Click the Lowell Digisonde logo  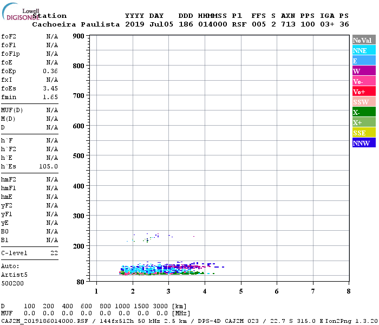point(21,12)
